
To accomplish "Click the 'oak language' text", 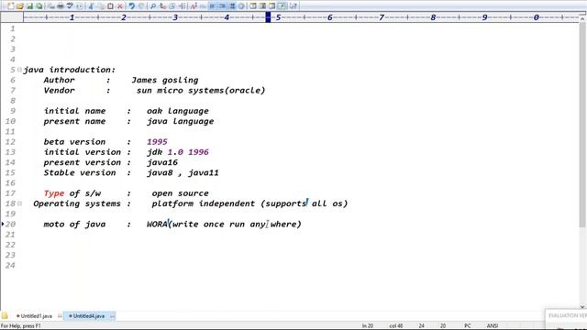I will click(177, 111).
